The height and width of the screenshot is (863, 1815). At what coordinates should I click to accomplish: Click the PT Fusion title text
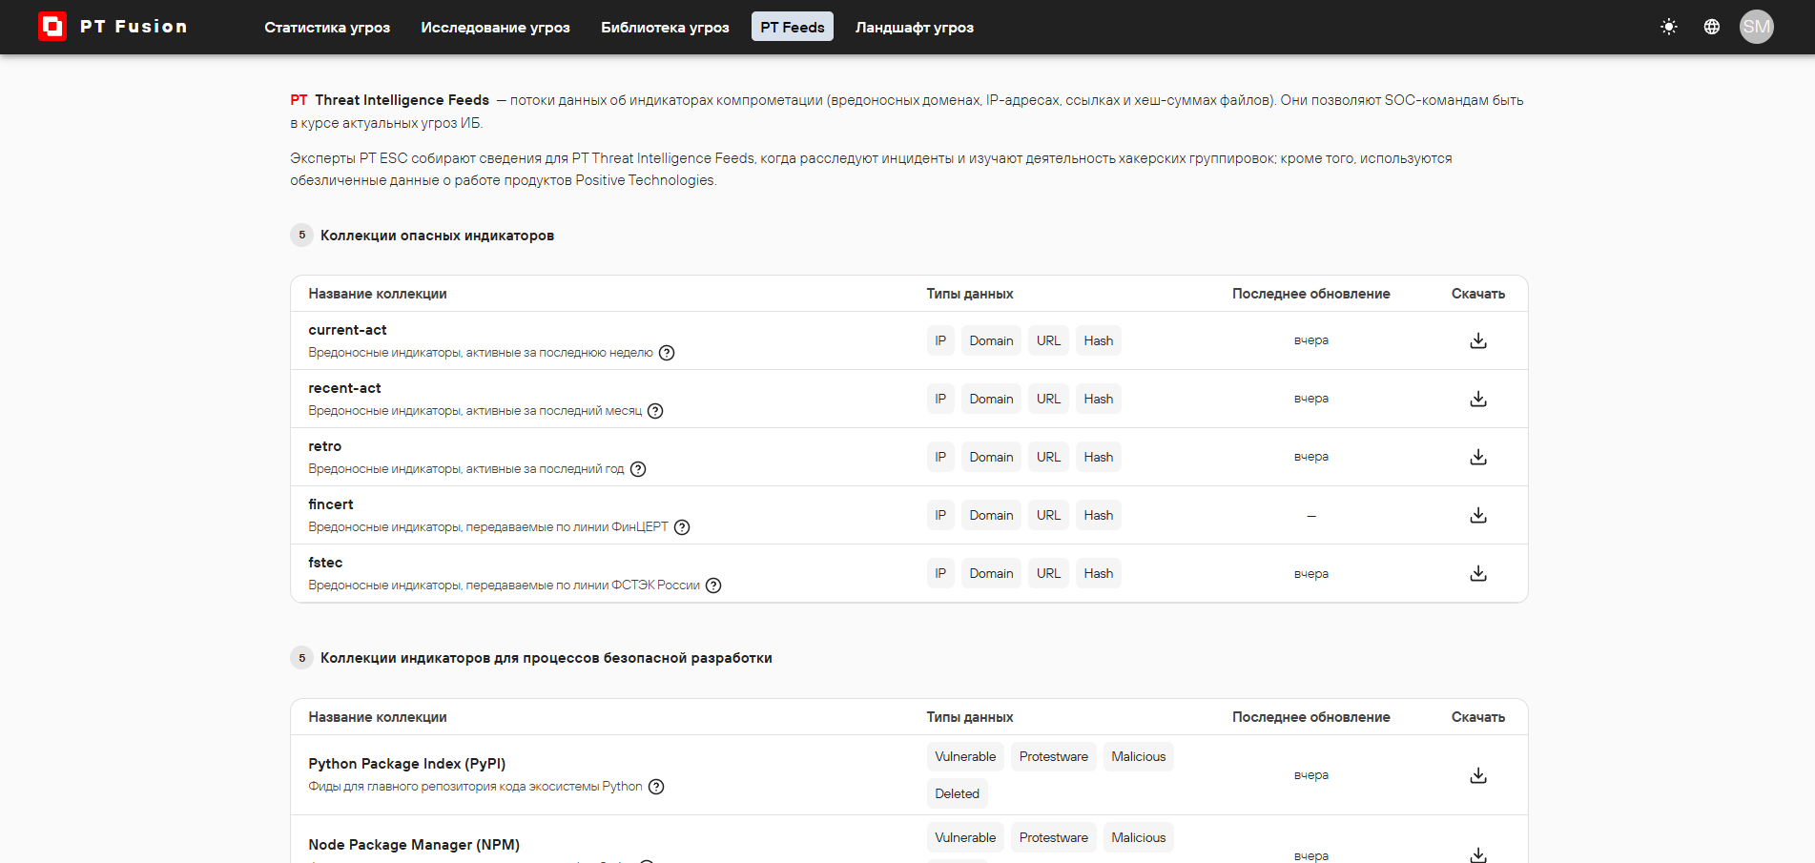[x=134, y=27]
